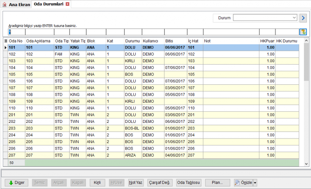This screenshot has width=311, height=189.
Task: Click the blue arrow next to Durum
Action: click(303, 18)
